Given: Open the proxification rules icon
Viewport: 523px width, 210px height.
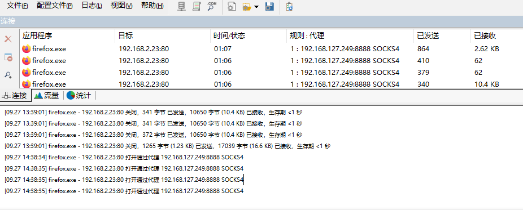Looking at the screenshot, I should coord(197,6).
